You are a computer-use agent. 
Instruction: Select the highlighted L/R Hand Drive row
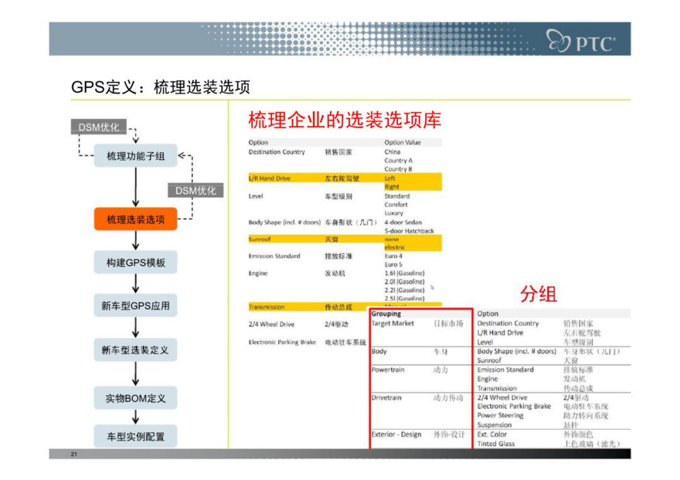[x=345, y=178]
